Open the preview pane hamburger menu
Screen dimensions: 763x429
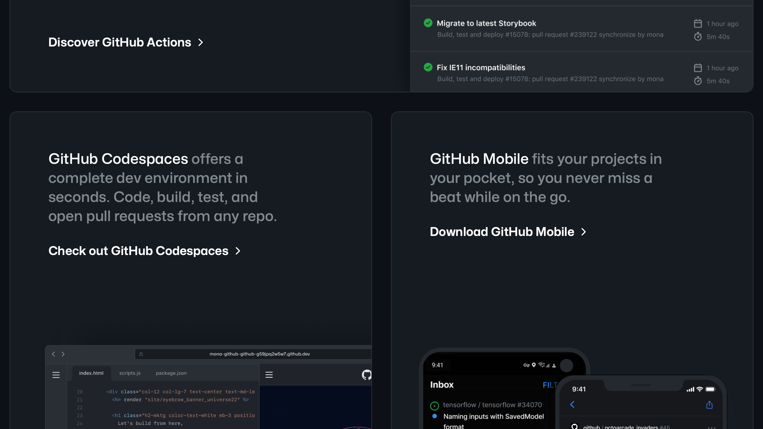[x=269, y=375]
